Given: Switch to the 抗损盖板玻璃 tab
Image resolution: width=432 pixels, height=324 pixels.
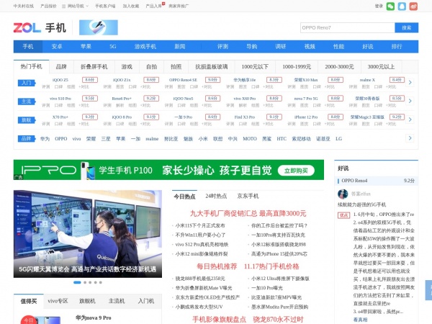Looking at the screenshot, I should [211, 67].
